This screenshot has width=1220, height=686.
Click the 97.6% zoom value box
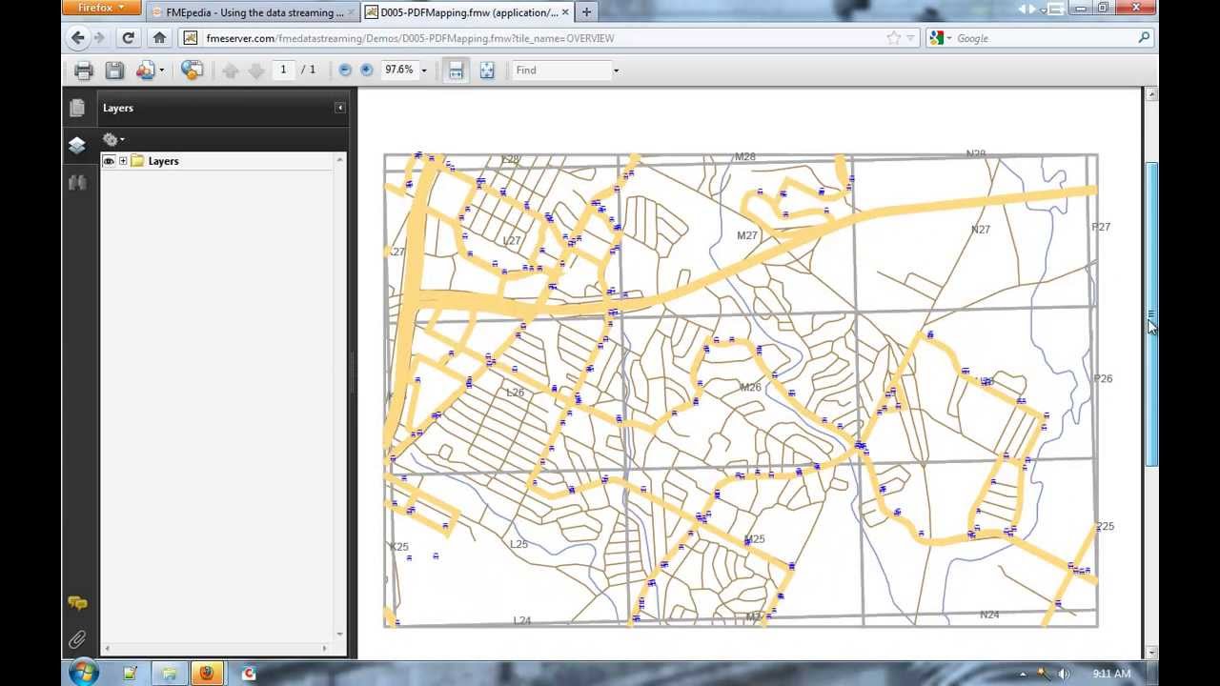pyautogui.click(x=399, y=70)
